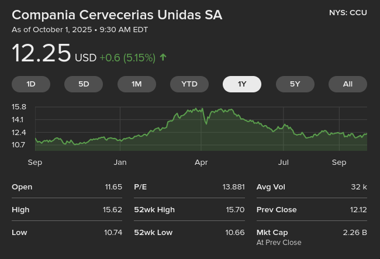
Task: Switch to the 5D chart range
Action: (x=84, y=84)
